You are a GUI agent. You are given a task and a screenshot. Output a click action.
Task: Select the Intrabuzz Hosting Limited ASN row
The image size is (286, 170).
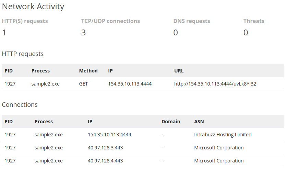tap(143, 135)
